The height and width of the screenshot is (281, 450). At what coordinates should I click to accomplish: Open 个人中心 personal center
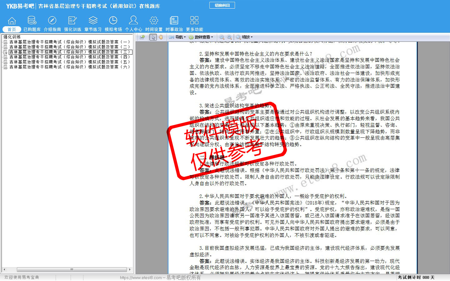pos(133,24)
